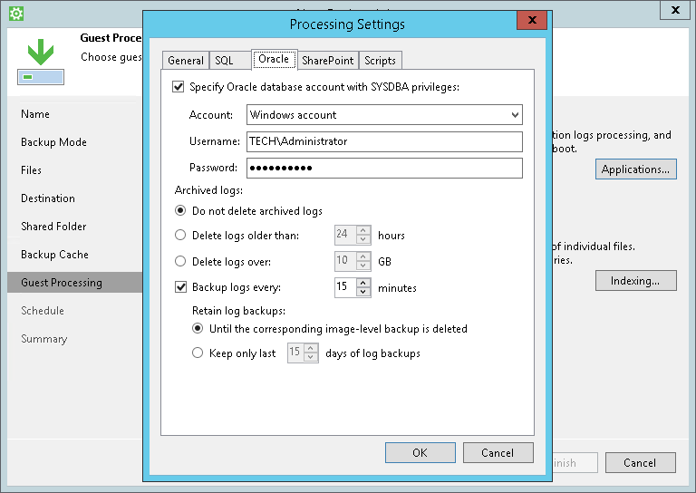Viewport: 696px width, 493px height.
Task: Click the Password field
Action: 384,168
